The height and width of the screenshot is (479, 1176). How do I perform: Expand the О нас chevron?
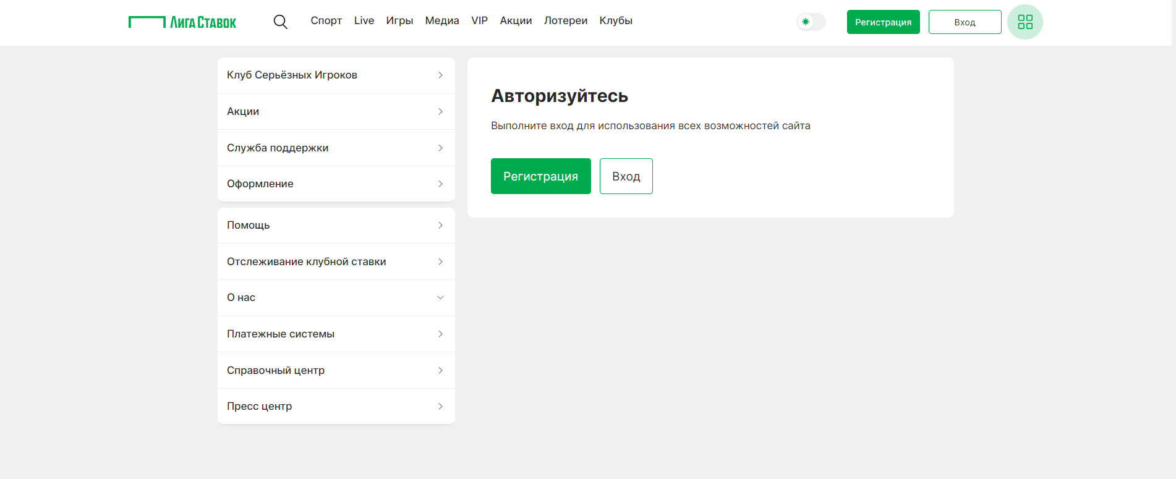tap(440, 297)
